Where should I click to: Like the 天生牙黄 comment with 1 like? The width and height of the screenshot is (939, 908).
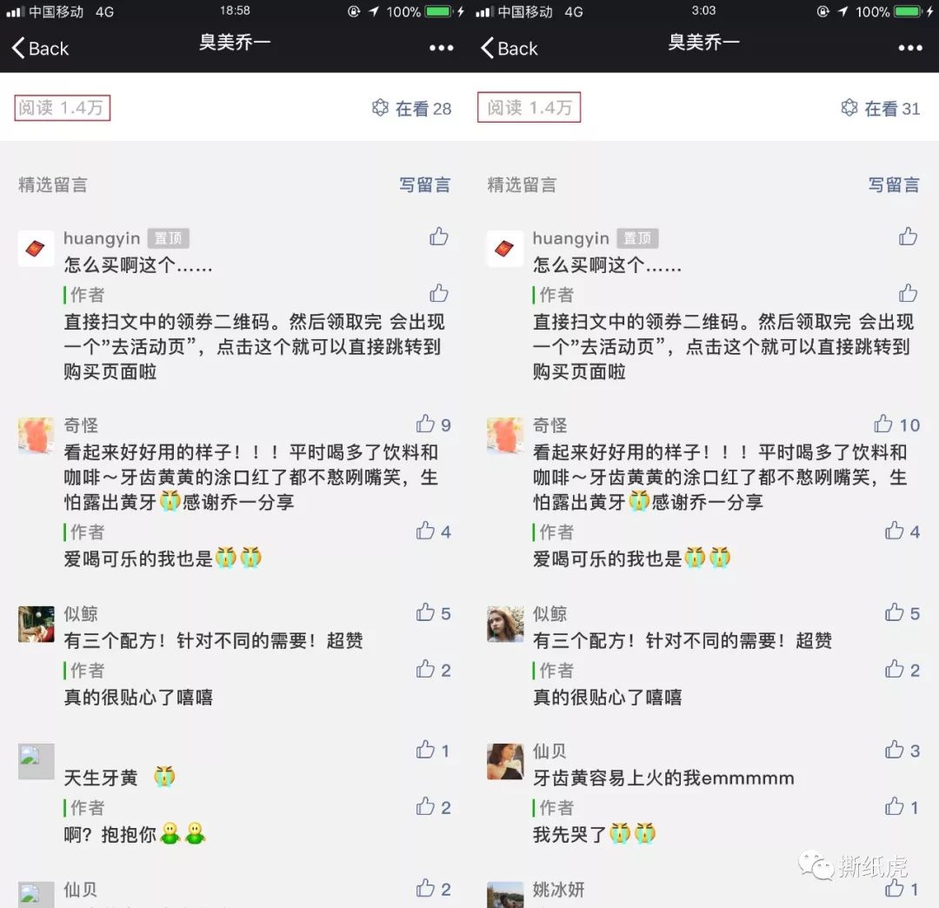point(425,750)
